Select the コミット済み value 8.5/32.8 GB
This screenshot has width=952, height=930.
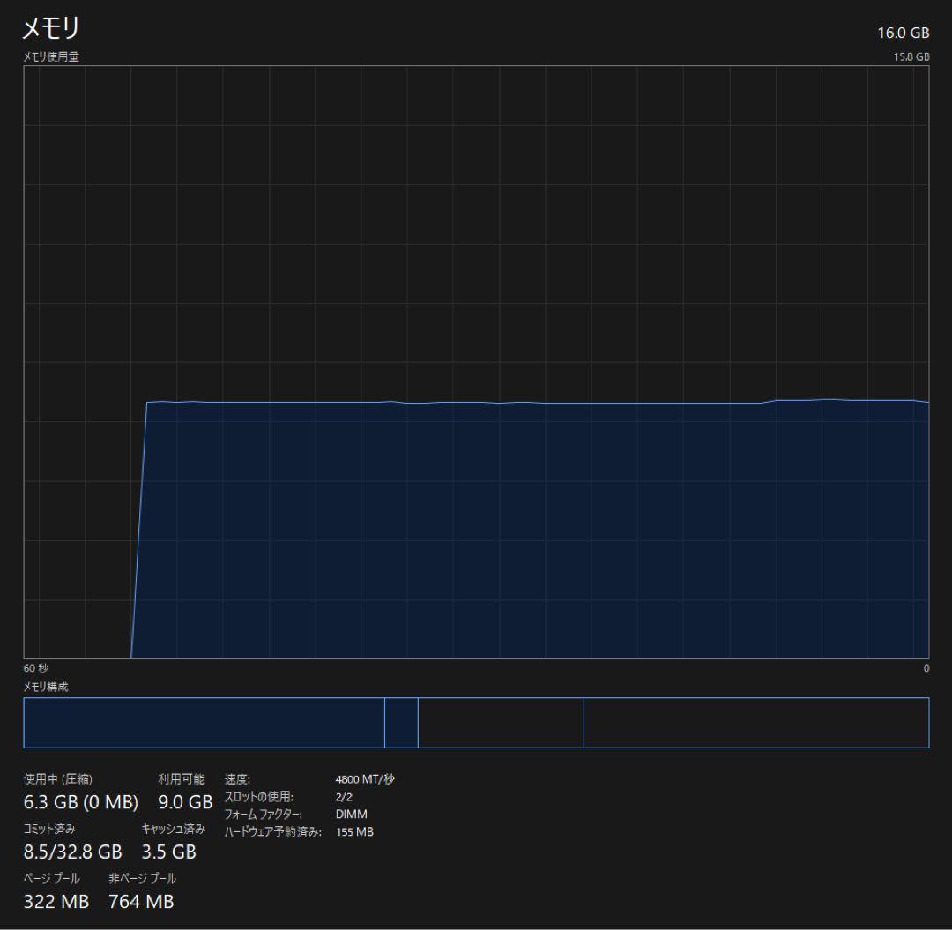tap(72, 852)
